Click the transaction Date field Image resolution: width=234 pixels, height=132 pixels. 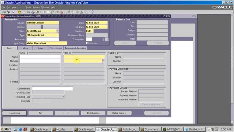coord(97,23)
